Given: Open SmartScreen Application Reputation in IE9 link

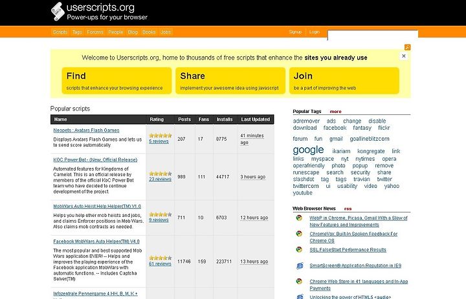Looking at the screenshot, I should (355, 265).
